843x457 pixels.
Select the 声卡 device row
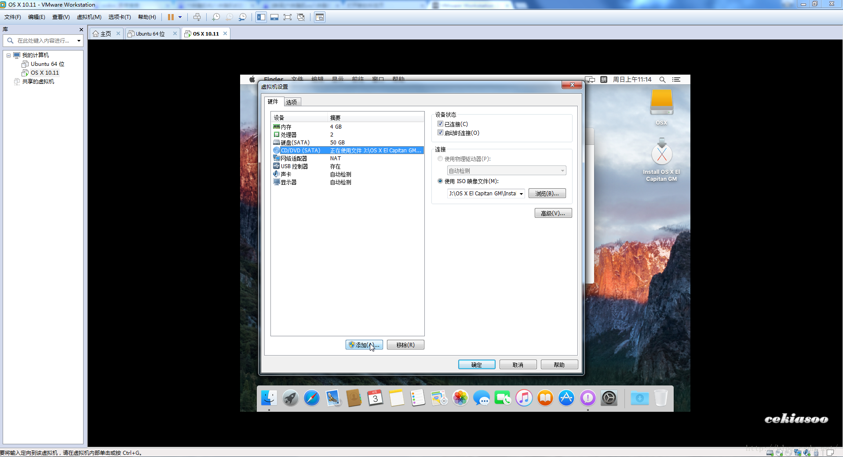coord(347,174)
